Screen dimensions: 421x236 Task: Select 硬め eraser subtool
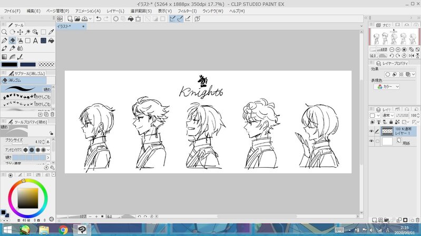tap(26, 89)
